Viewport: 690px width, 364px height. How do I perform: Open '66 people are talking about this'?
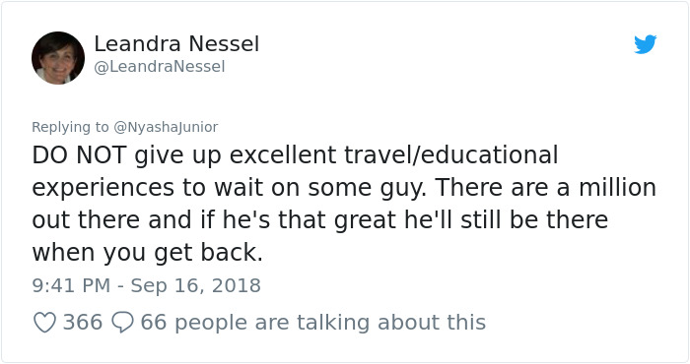(x=312, y=323)
